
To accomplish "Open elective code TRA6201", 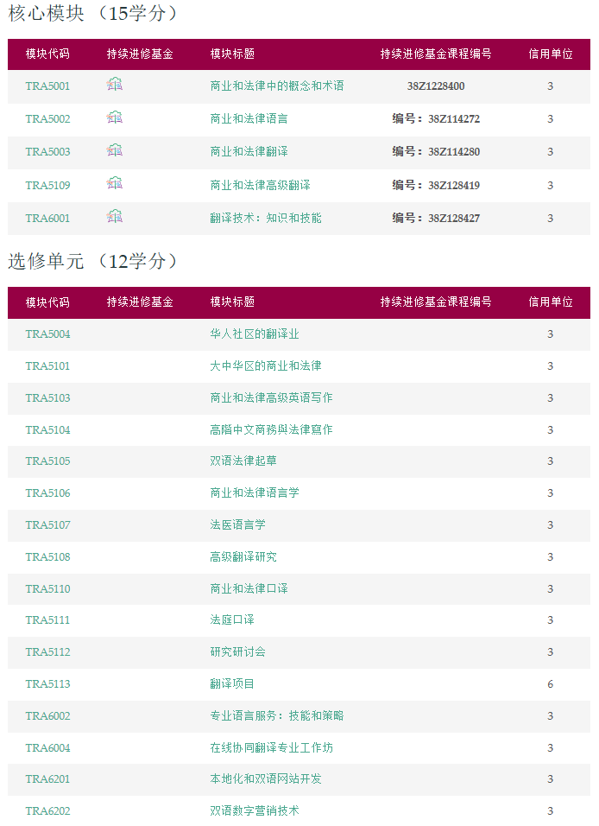I will (x=47, y=779).
